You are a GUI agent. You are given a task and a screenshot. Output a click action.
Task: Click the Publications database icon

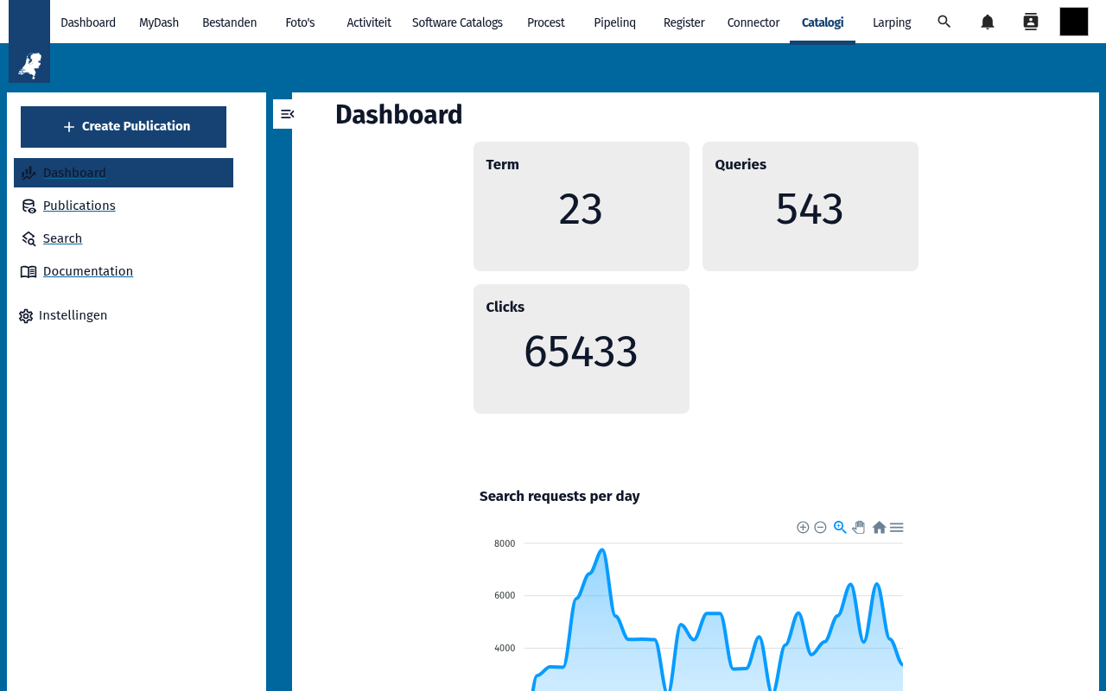[29, 206]
